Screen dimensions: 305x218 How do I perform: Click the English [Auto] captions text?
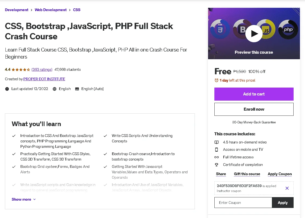[92, 89]
